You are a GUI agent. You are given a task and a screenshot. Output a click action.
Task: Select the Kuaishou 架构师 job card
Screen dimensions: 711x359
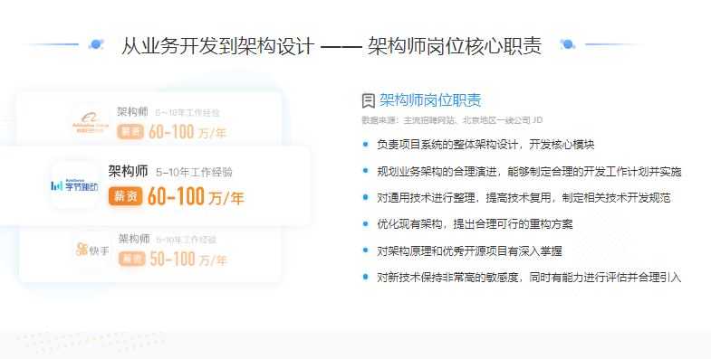pyautogui.click(x=150, y=253)
